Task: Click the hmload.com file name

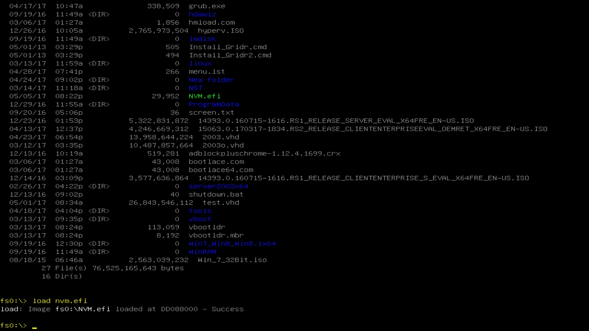Action: (x=212, y=23)
